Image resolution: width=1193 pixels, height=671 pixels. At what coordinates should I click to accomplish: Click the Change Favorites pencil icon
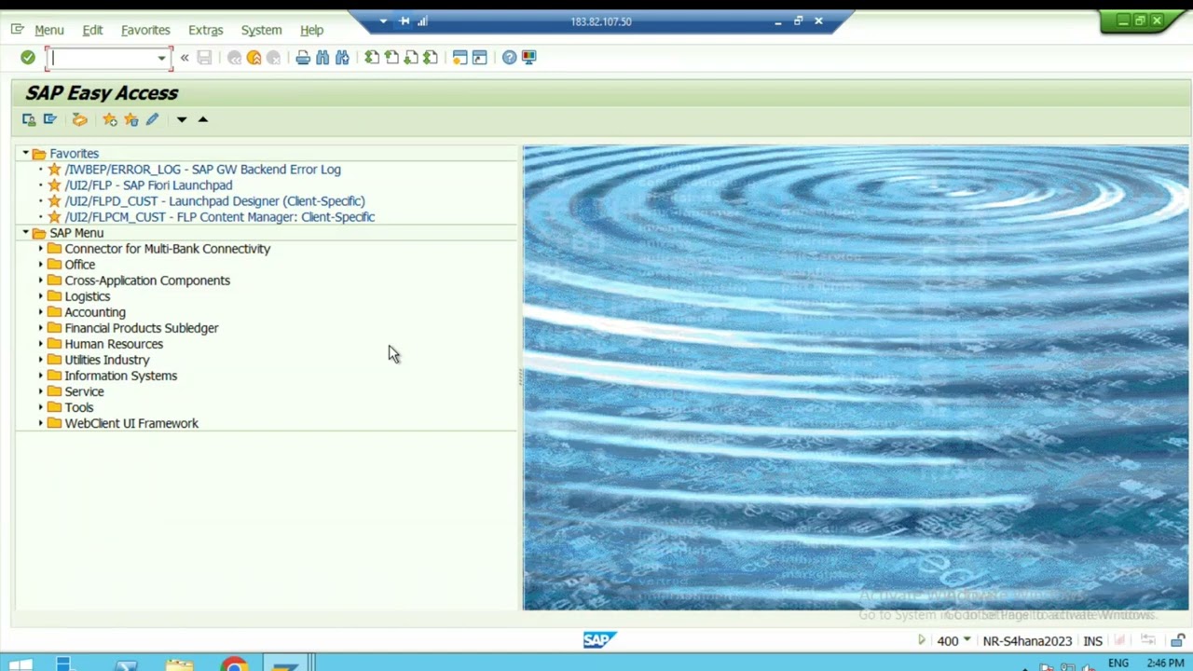152,119
